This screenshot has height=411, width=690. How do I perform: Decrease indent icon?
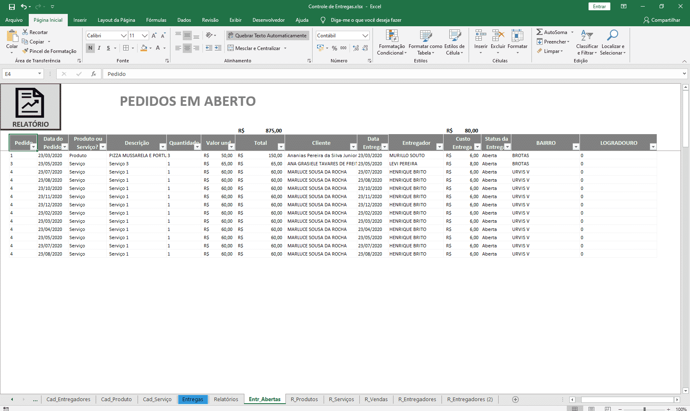click(x=209, y=48)
